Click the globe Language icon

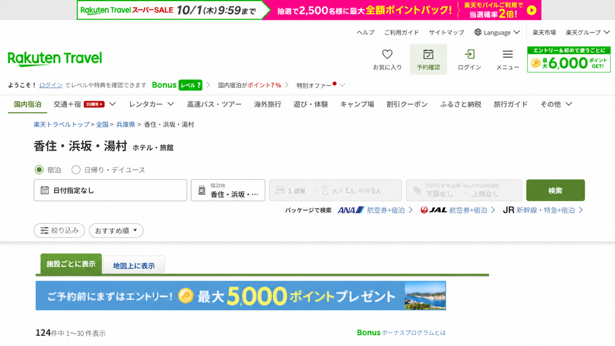pyautogui.click(x=478, y=32)
